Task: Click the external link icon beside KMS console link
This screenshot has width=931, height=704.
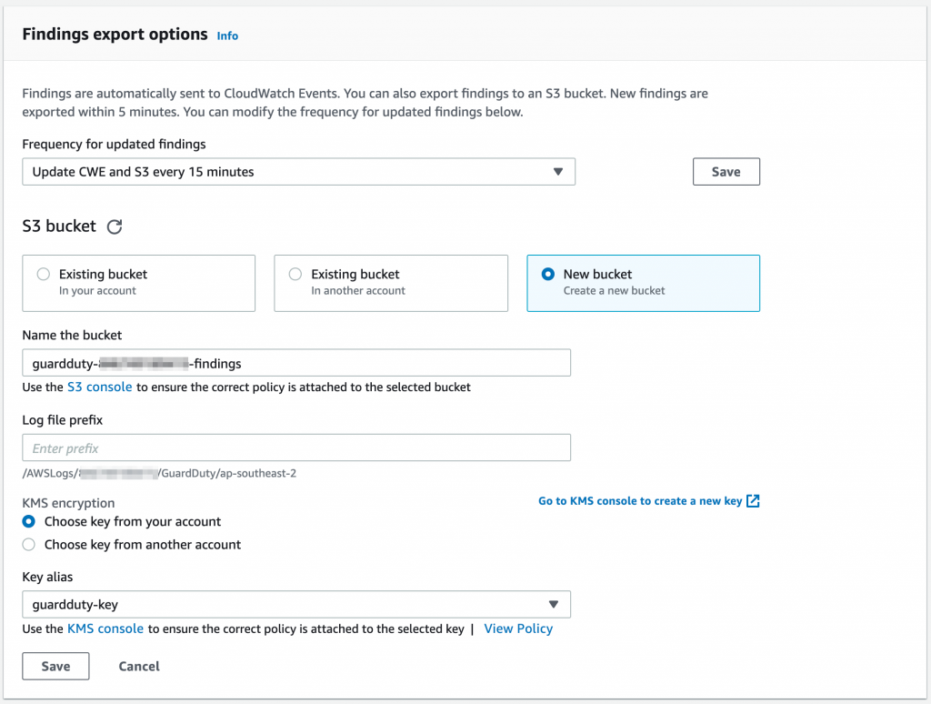Action: coord(753,501)
